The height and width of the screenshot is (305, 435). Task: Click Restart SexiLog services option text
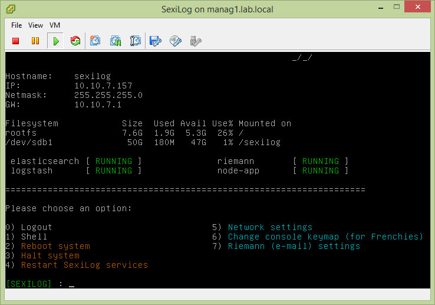[85, 265]
